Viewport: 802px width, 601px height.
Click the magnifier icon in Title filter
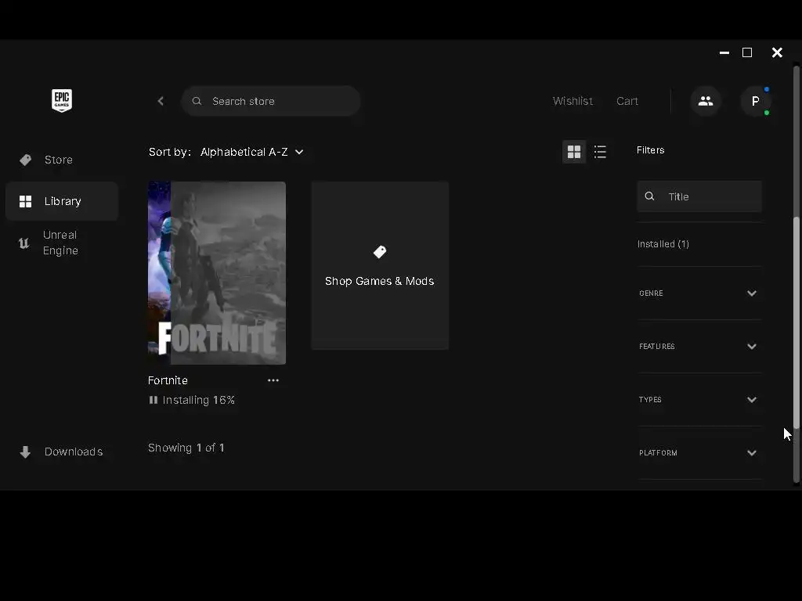coord(649,196)
